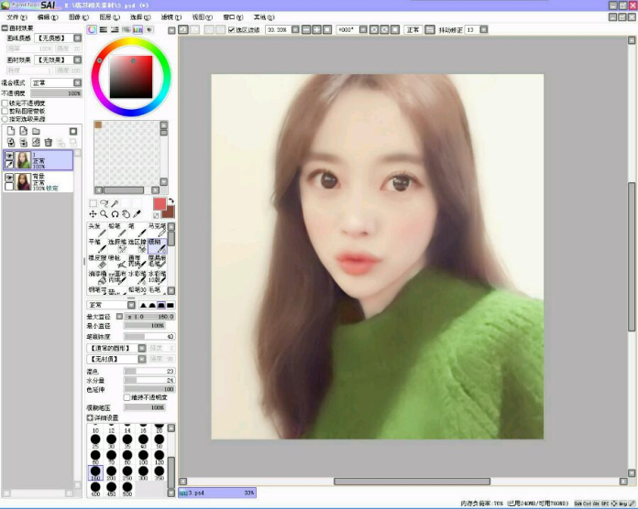Select brush size 160 preset

tap(95, 473)
